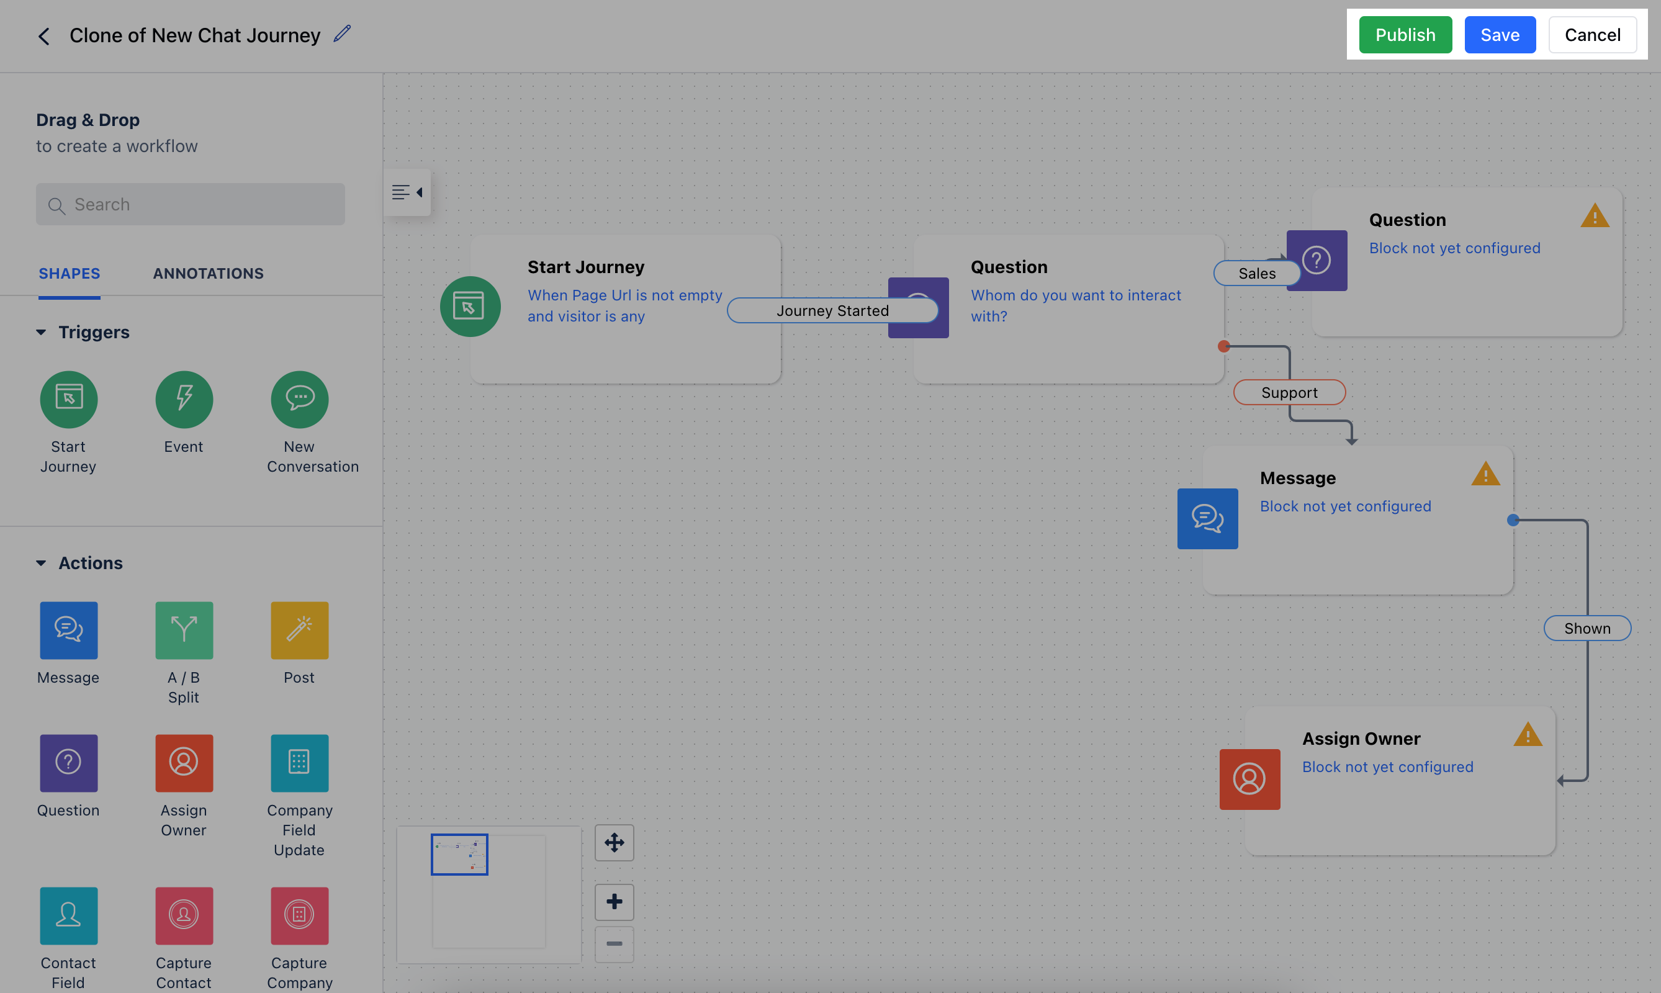Select the Sales connector label

click(1256, 273)
